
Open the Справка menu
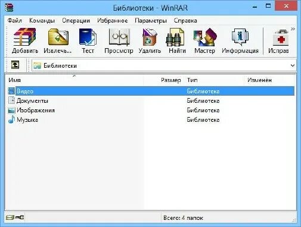[x=185, y=21]
